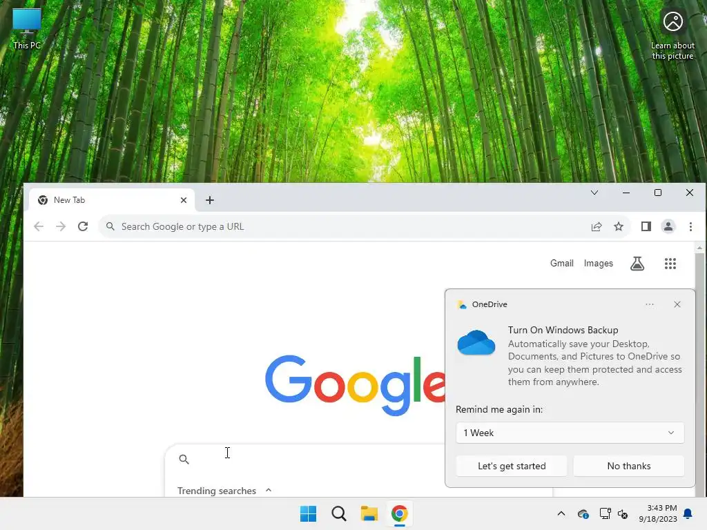
Task: Toggle Chrome side panel
Action: pyautogui.click(x=646, y=226)
